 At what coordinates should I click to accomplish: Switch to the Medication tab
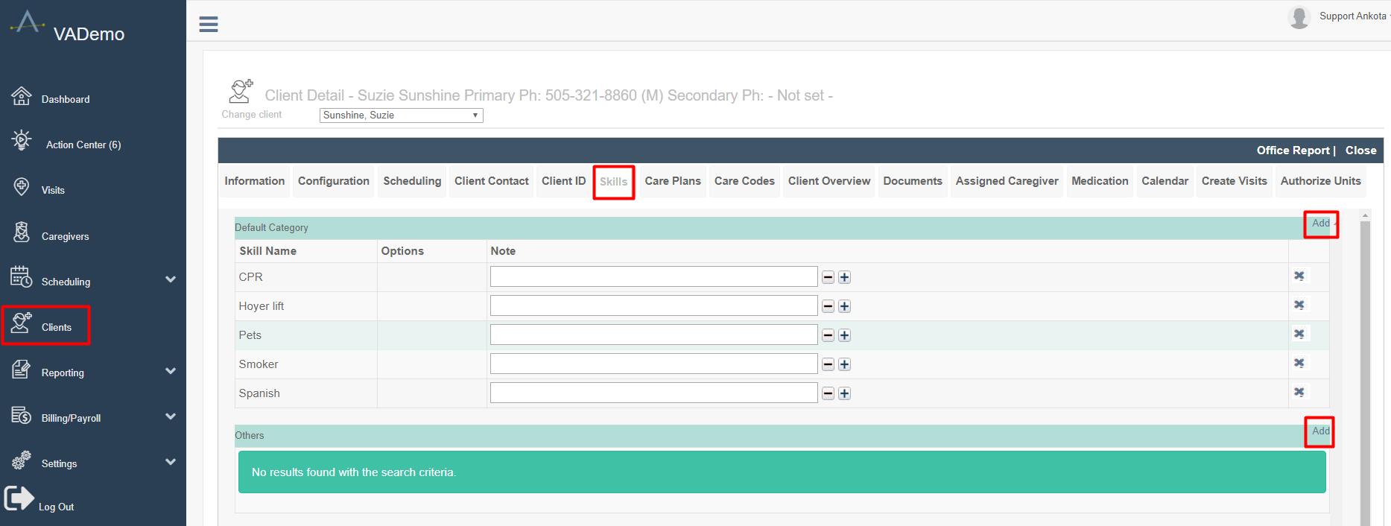(x=1100, y=181)
